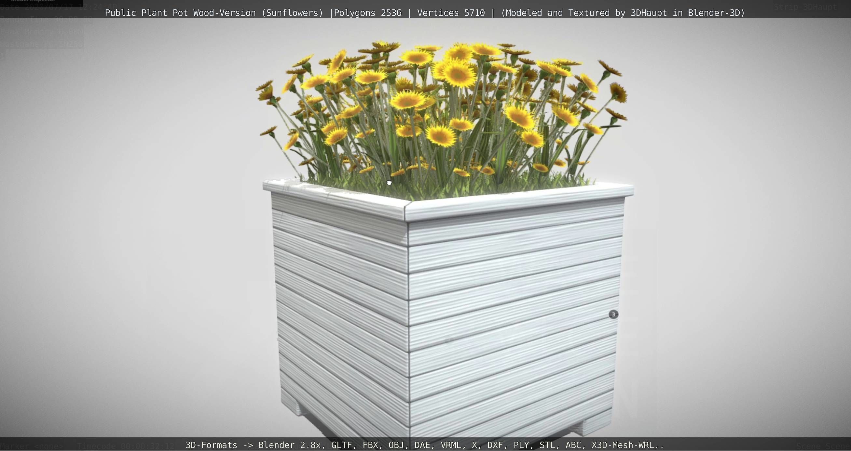851x451 pixels.
Task: Click the 'Vertices 5710' text
Action: click(451, 13)
